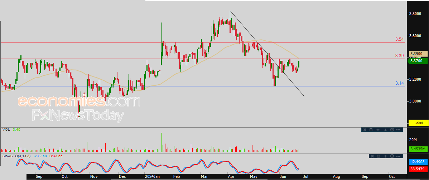429x180 pixels.
Task: Open VOL indicator settings gear
Action: tap(392, 130)
